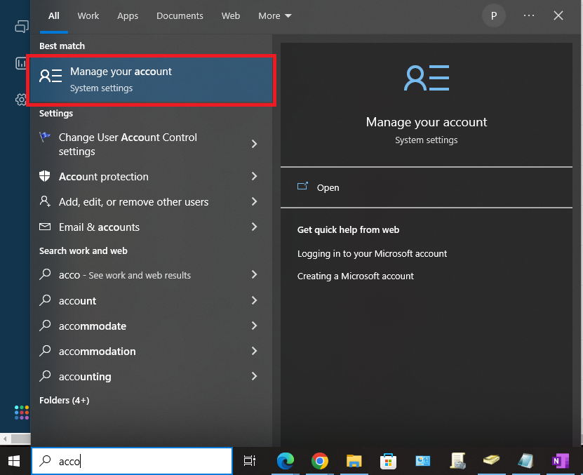Open the More dropdown filter
Screen dimensions: 583x475
275,16
